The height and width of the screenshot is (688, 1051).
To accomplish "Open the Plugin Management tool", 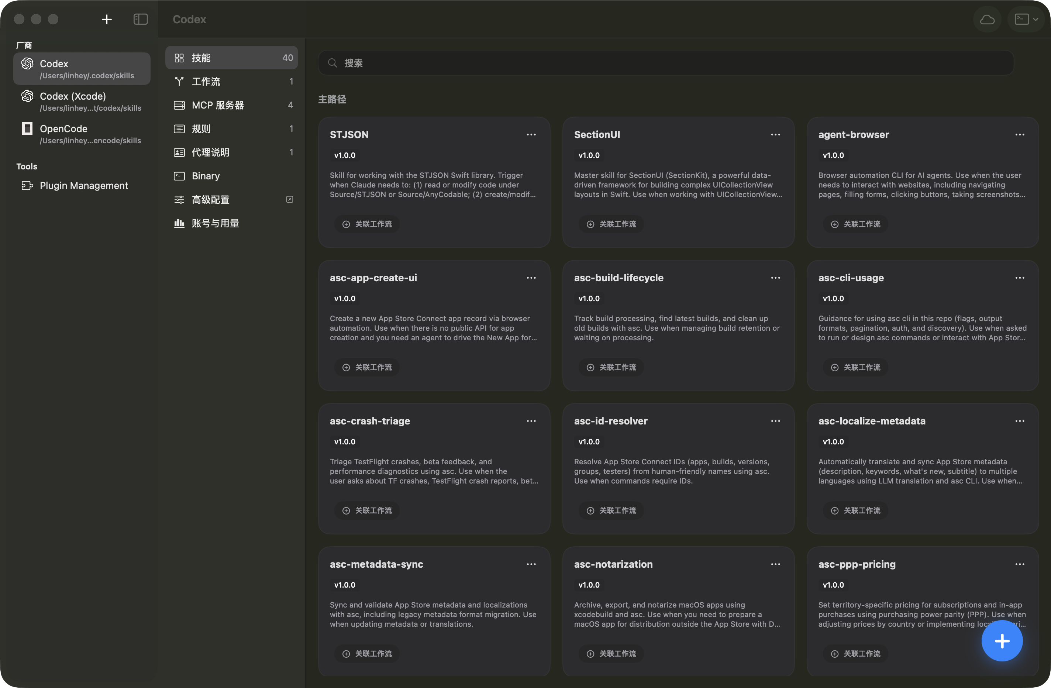I will point(83,185).
